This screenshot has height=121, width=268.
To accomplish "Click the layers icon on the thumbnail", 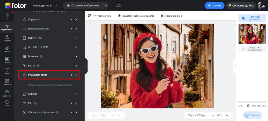I will [x=242, y=27].
